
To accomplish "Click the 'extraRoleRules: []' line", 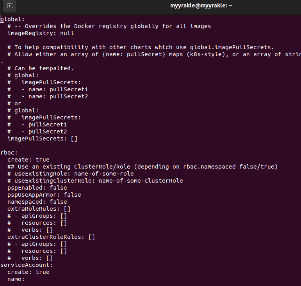I will 39,209.
